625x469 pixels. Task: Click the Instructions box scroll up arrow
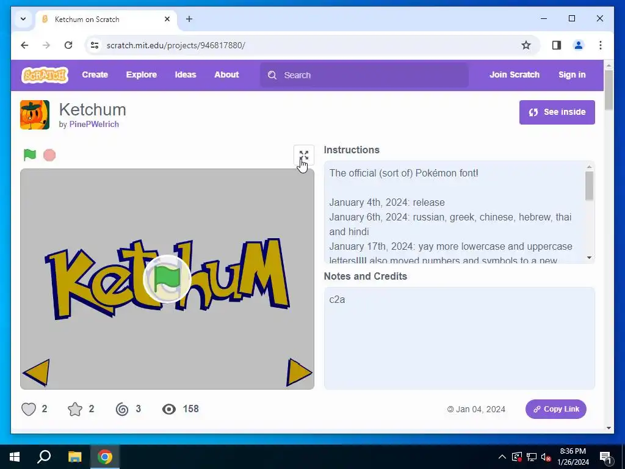[589, 167]
